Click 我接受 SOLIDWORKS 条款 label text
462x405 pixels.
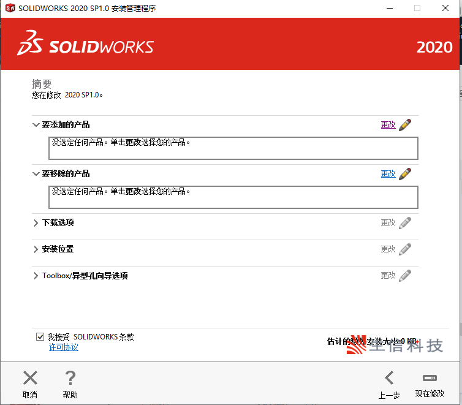pyautogui.click(x=91, y=336)
